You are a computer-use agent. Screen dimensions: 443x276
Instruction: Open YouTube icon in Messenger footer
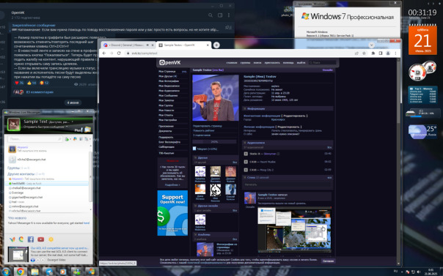point(40,239)
